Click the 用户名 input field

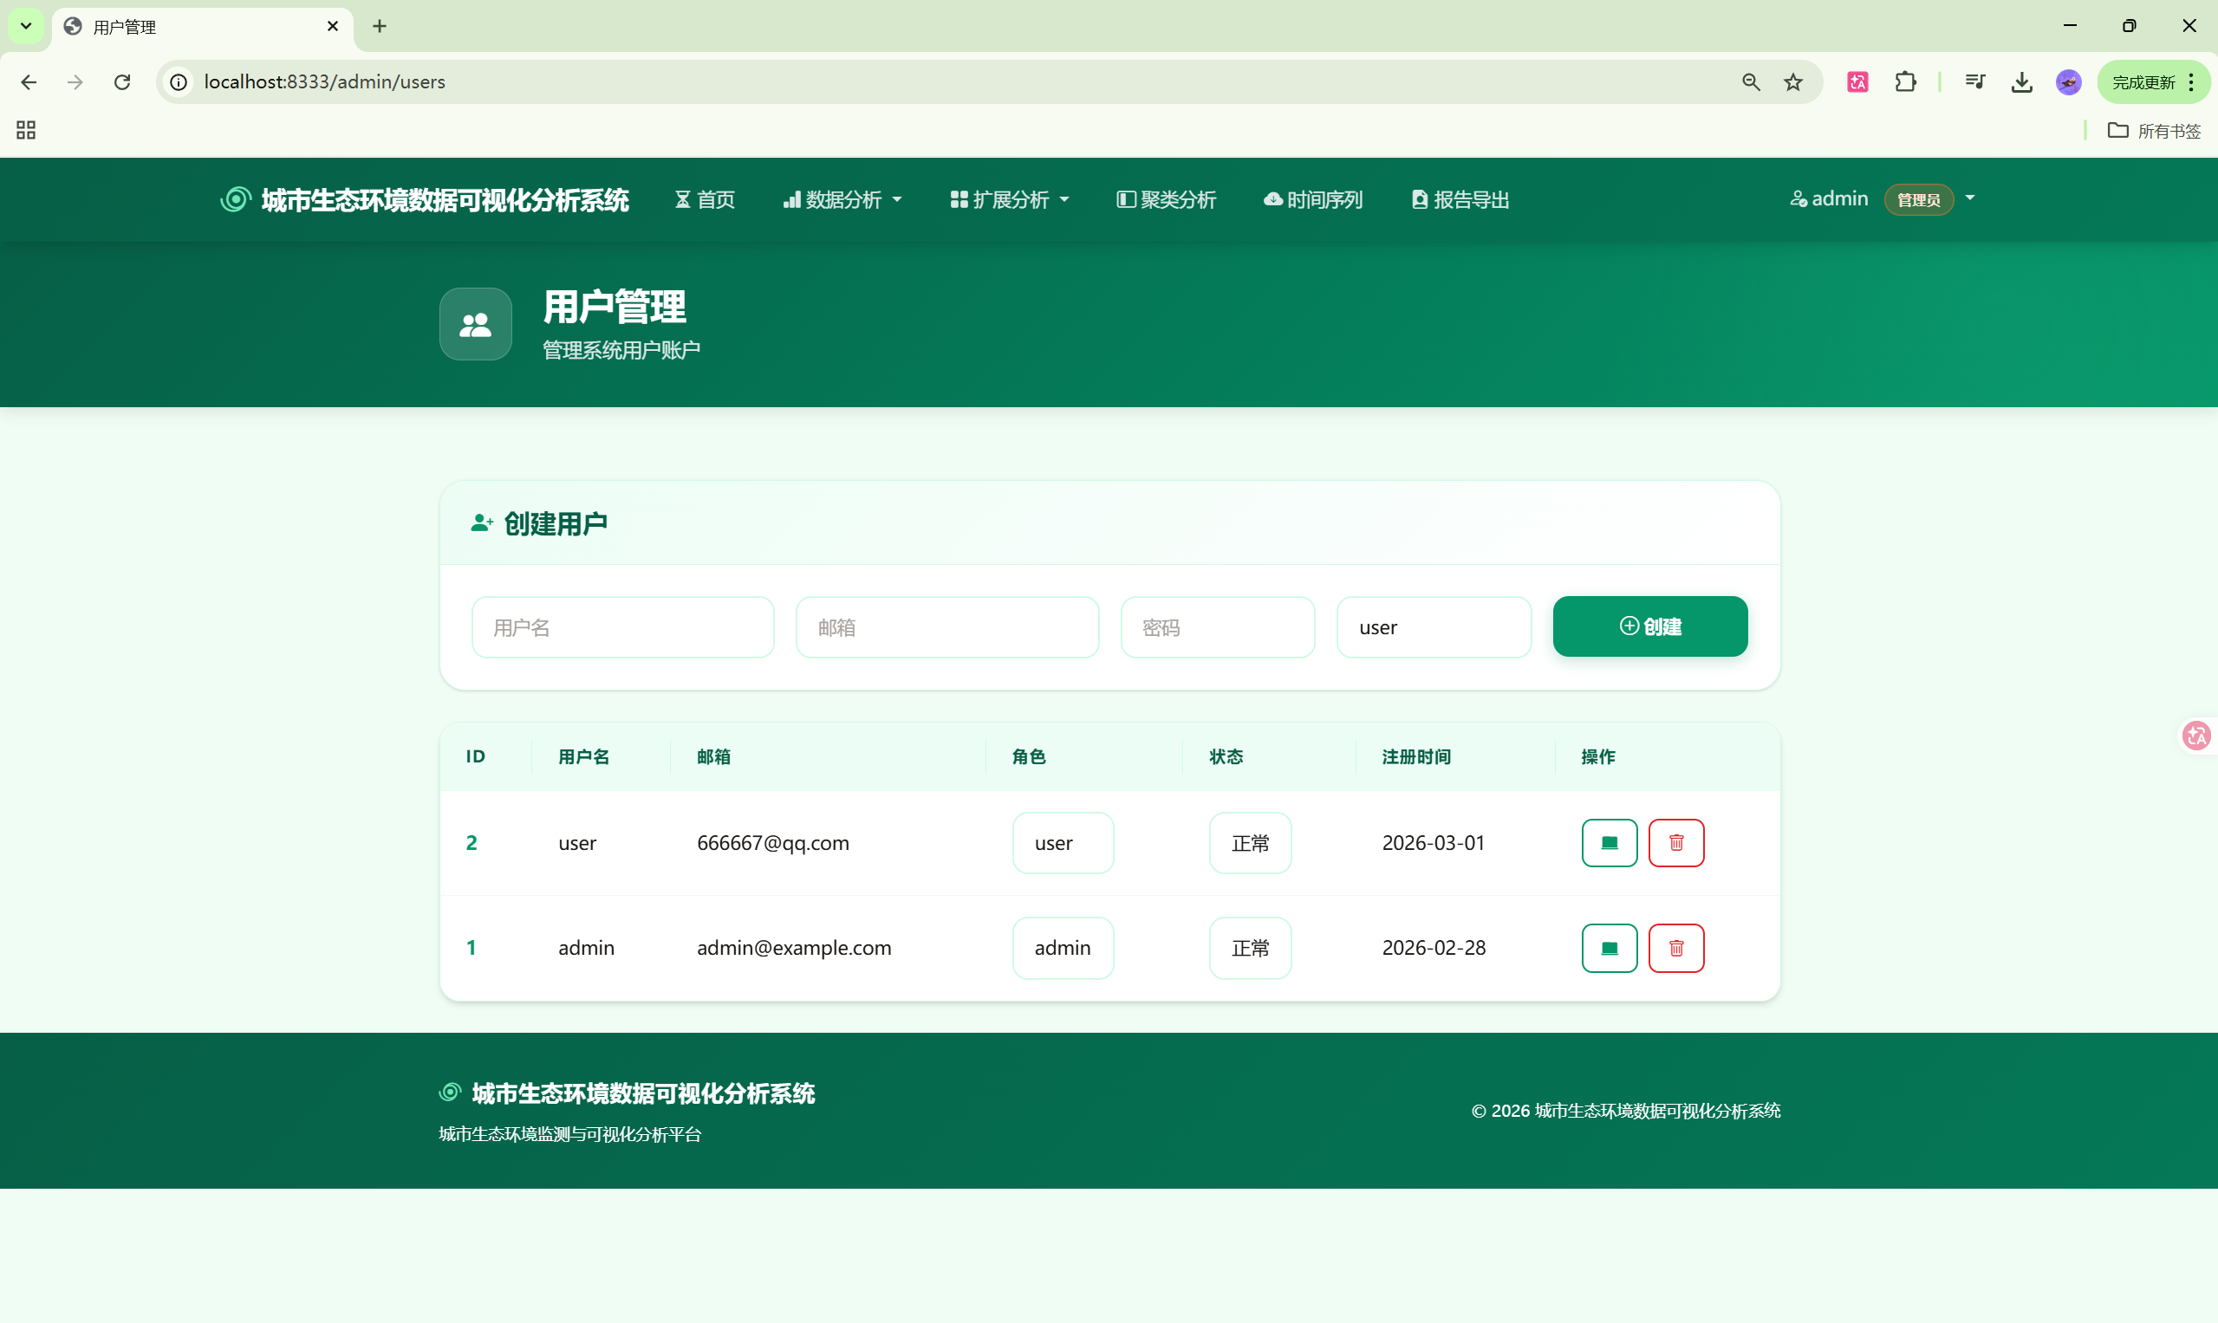pyautogui.click(x=622, y=626)
